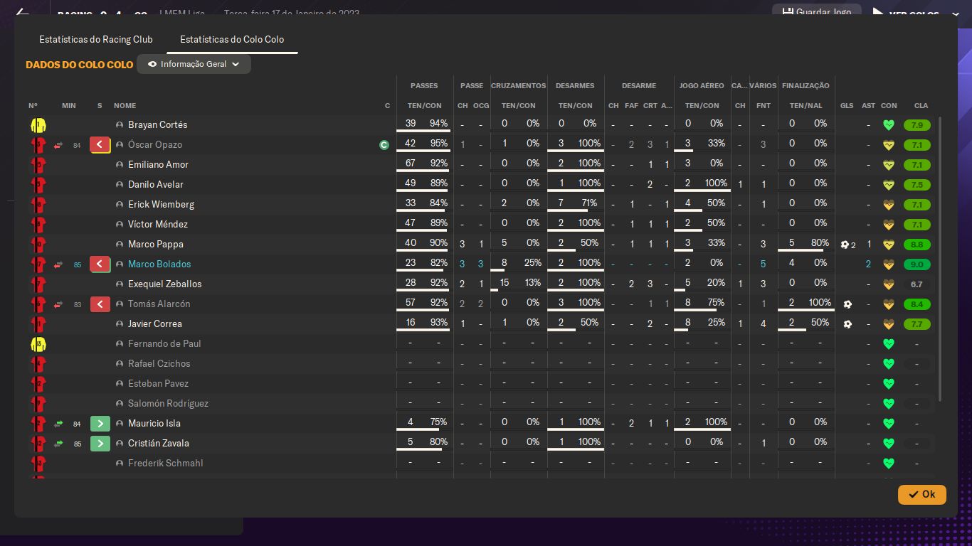Click Fernando de Paul's yellow shirt icon

tap(38, 344)
